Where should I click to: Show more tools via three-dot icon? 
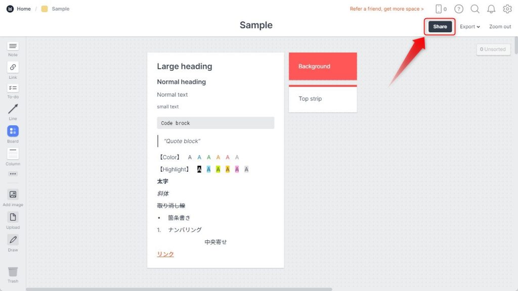(13, 174)
